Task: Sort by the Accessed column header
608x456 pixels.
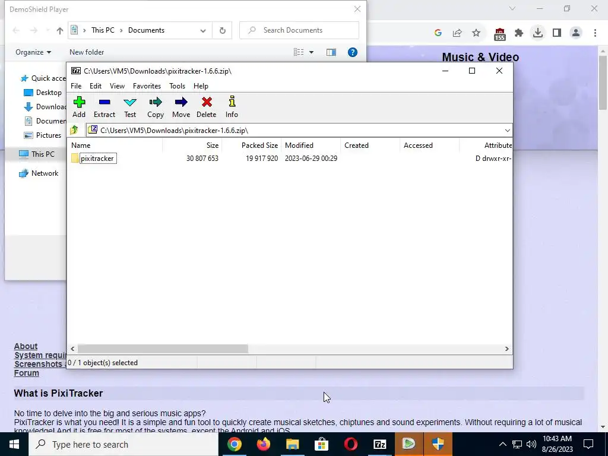Action: 430,145
